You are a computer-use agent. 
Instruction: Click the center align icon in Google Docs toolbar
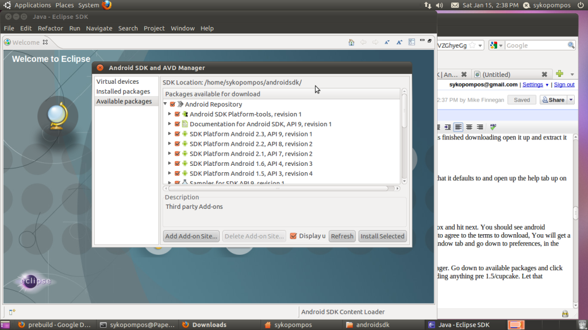[469, 127]
